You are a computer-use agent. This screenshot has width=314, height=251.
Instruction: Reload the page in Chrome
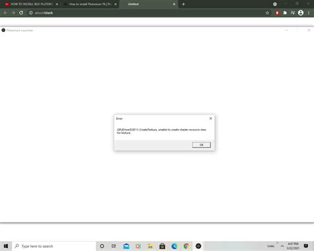coord(21,13)
